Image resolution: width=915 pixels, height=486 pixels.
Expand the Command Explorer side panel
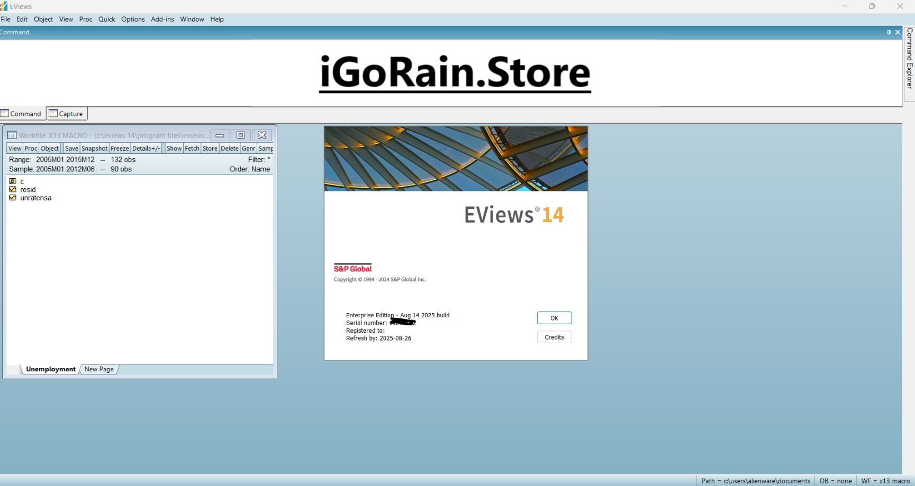909,63
